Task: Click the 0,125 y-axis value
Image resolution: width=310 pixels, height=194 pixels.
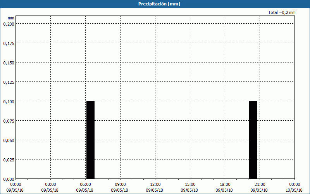Action: (x=9, y=82)
